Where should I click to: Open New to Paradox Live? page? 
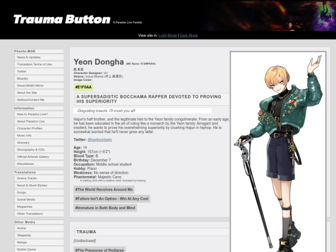coord(39,114)
